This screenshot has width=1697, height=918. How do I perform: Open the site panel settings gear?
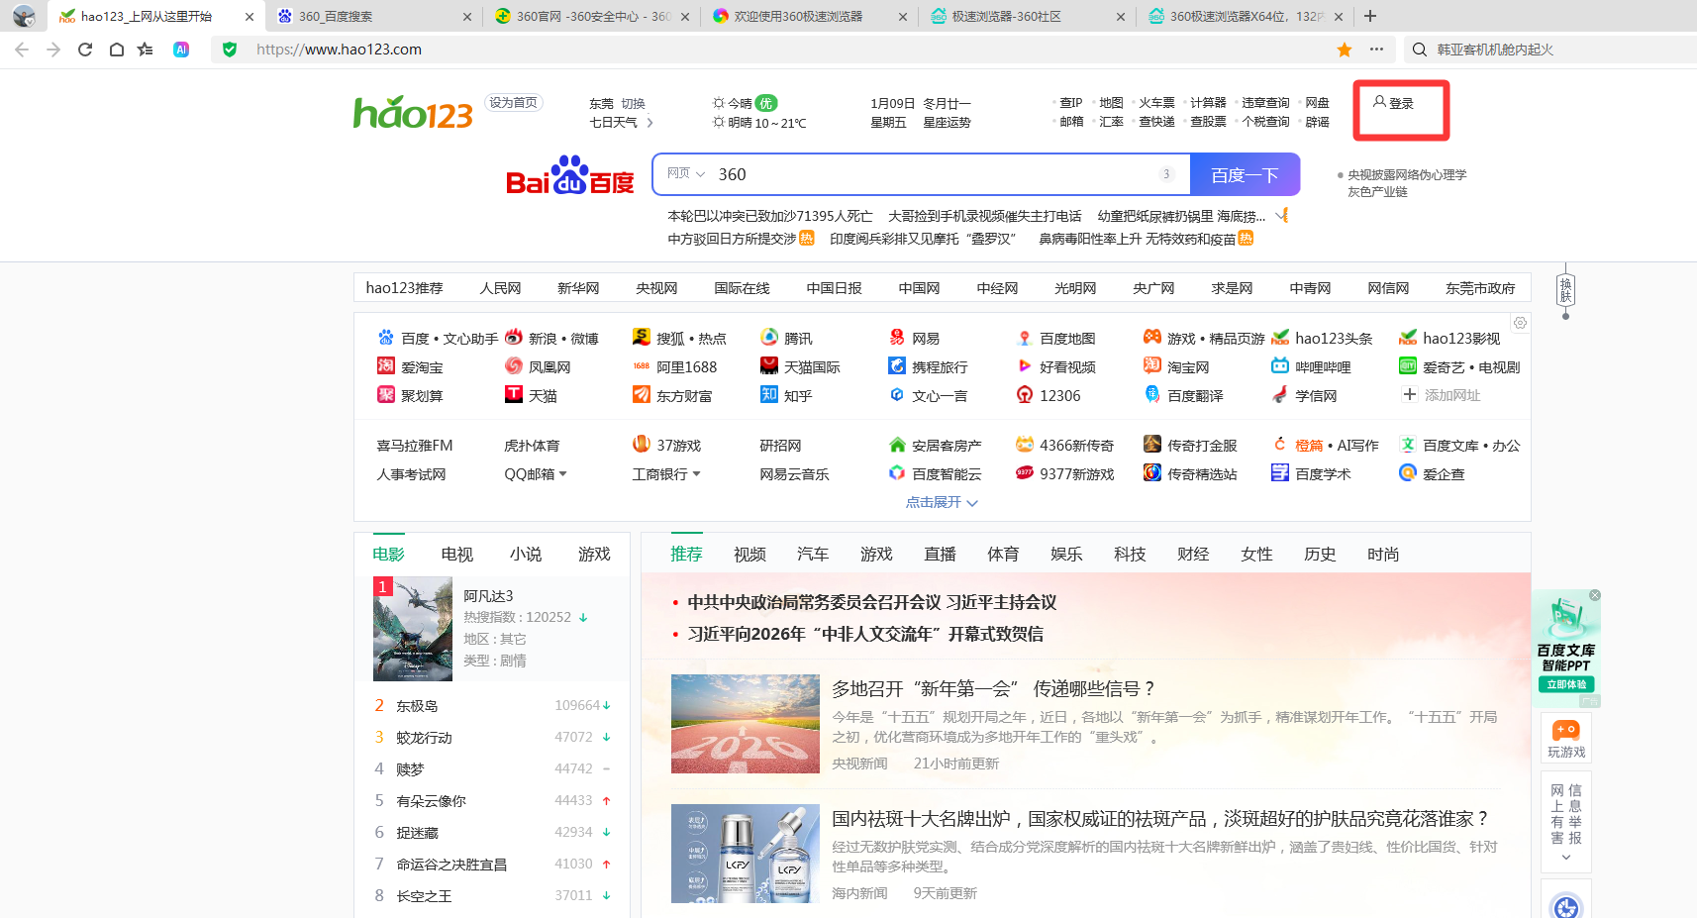(1521, 323)
